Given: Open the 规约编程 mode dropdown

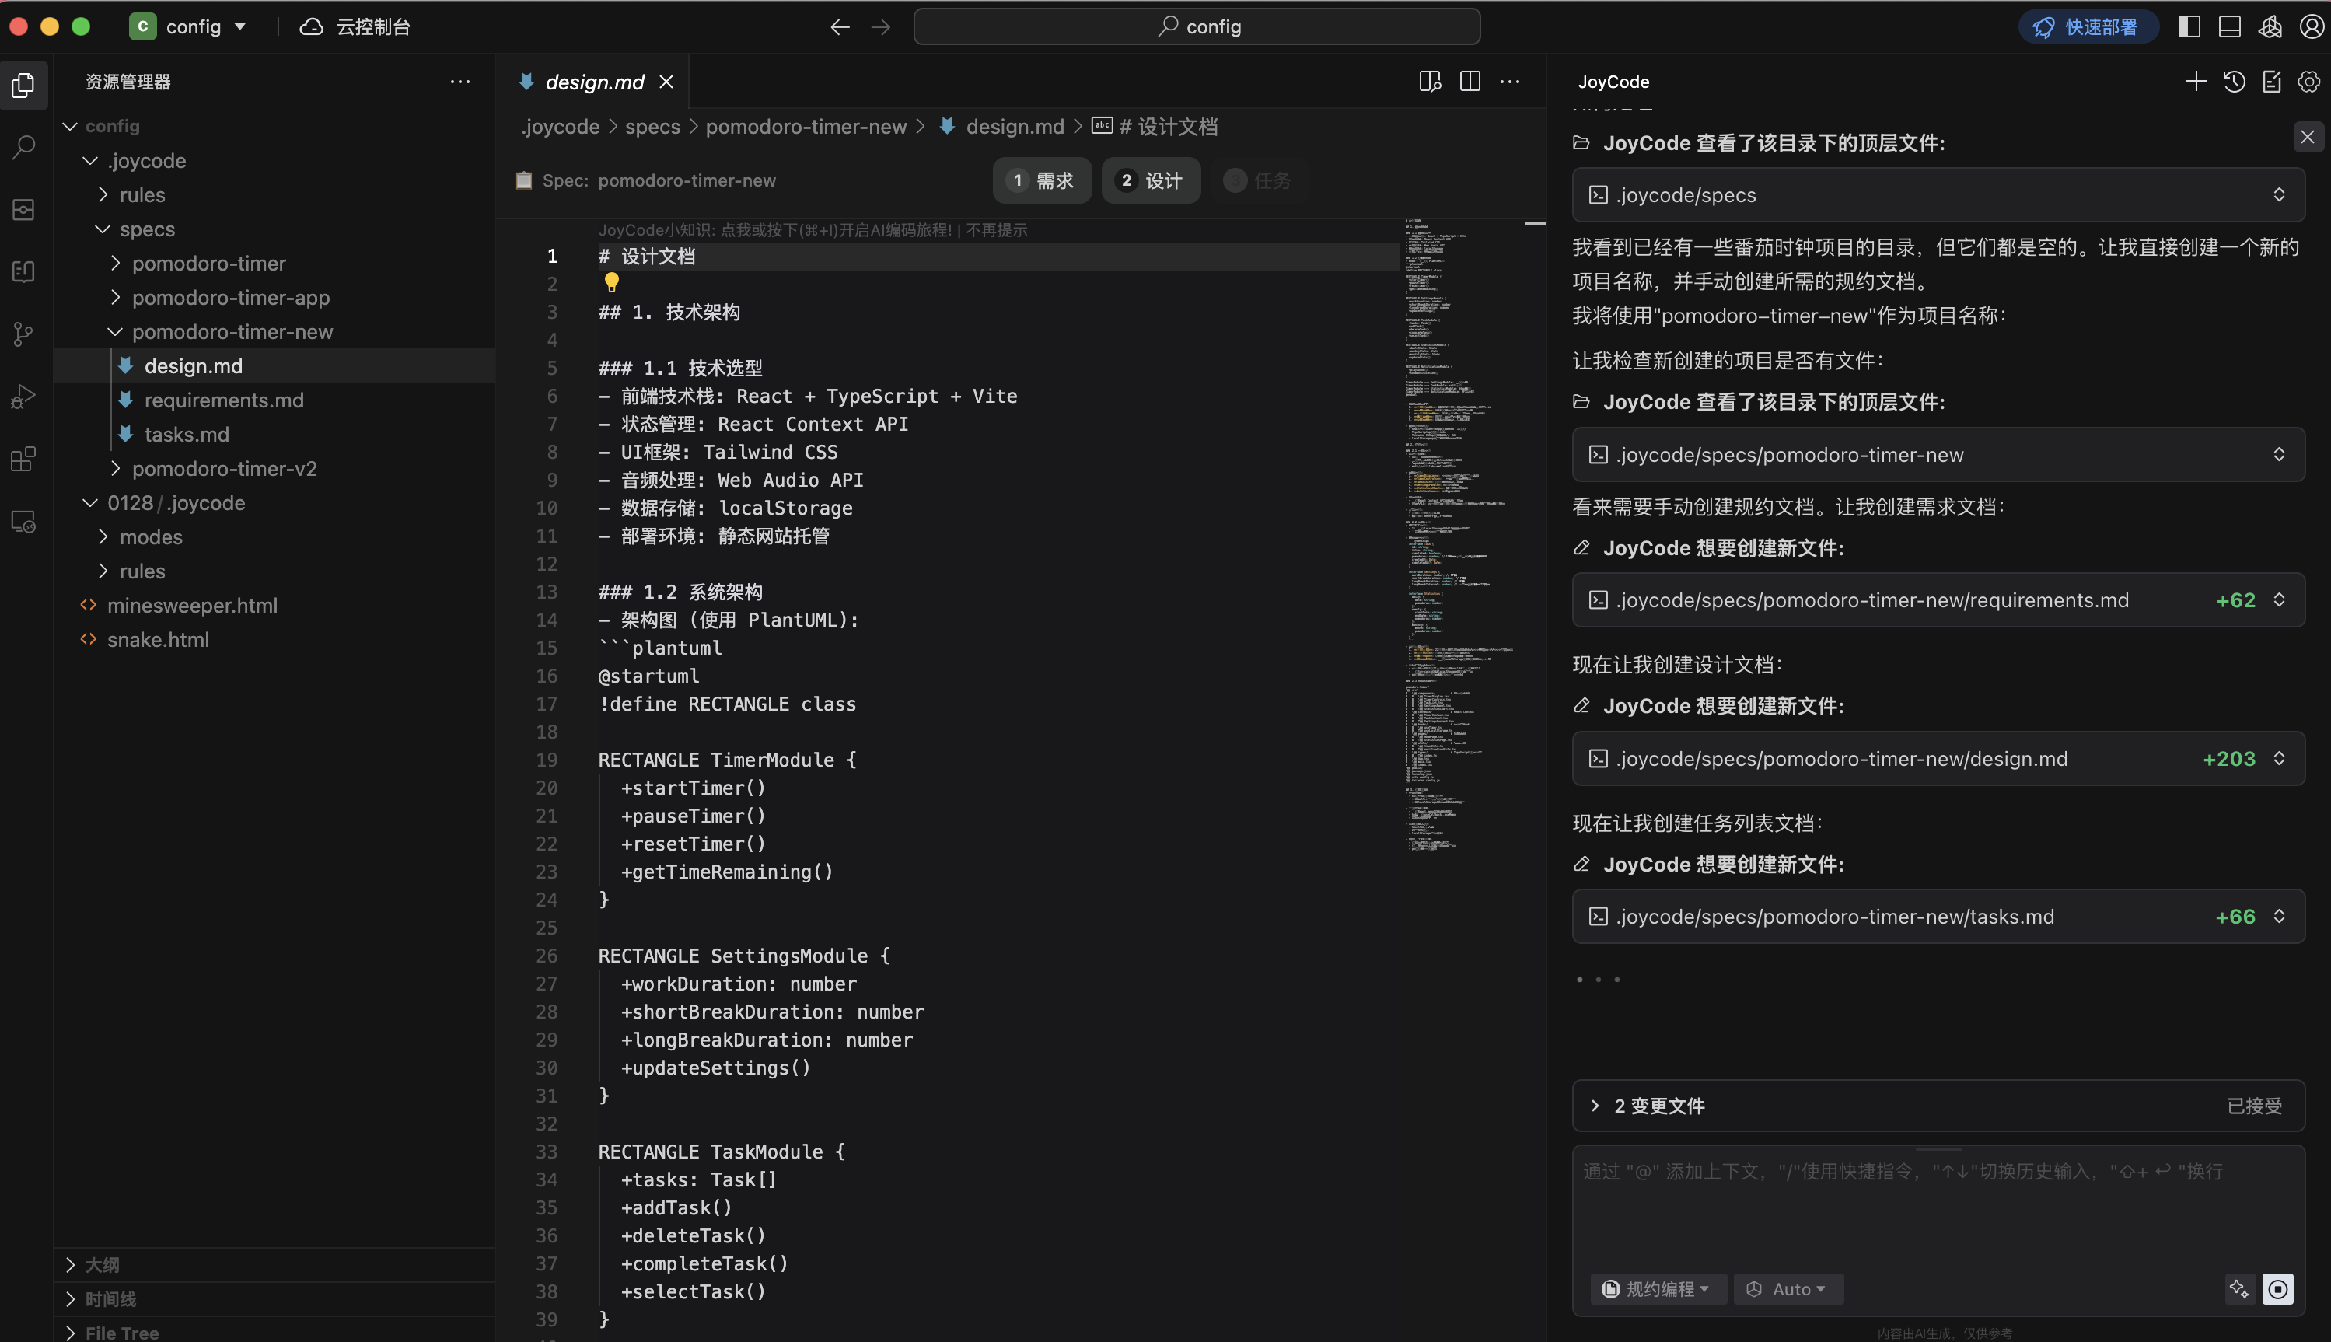Looking at the screenshot, I should [x=1656, y=1288].
